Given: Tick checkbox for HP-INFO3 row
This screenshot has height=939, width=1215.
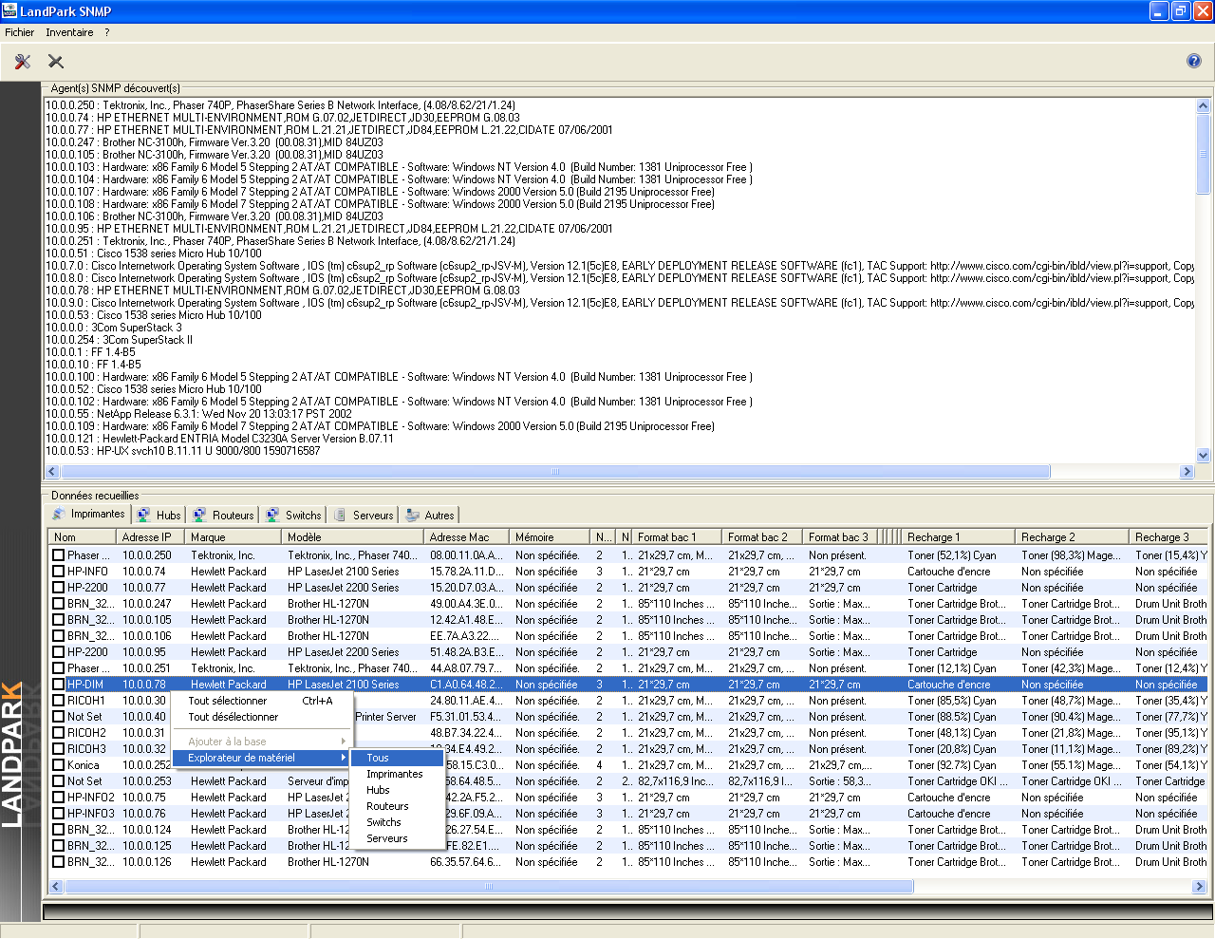Looking at the screenshot, I should (58, 814).
